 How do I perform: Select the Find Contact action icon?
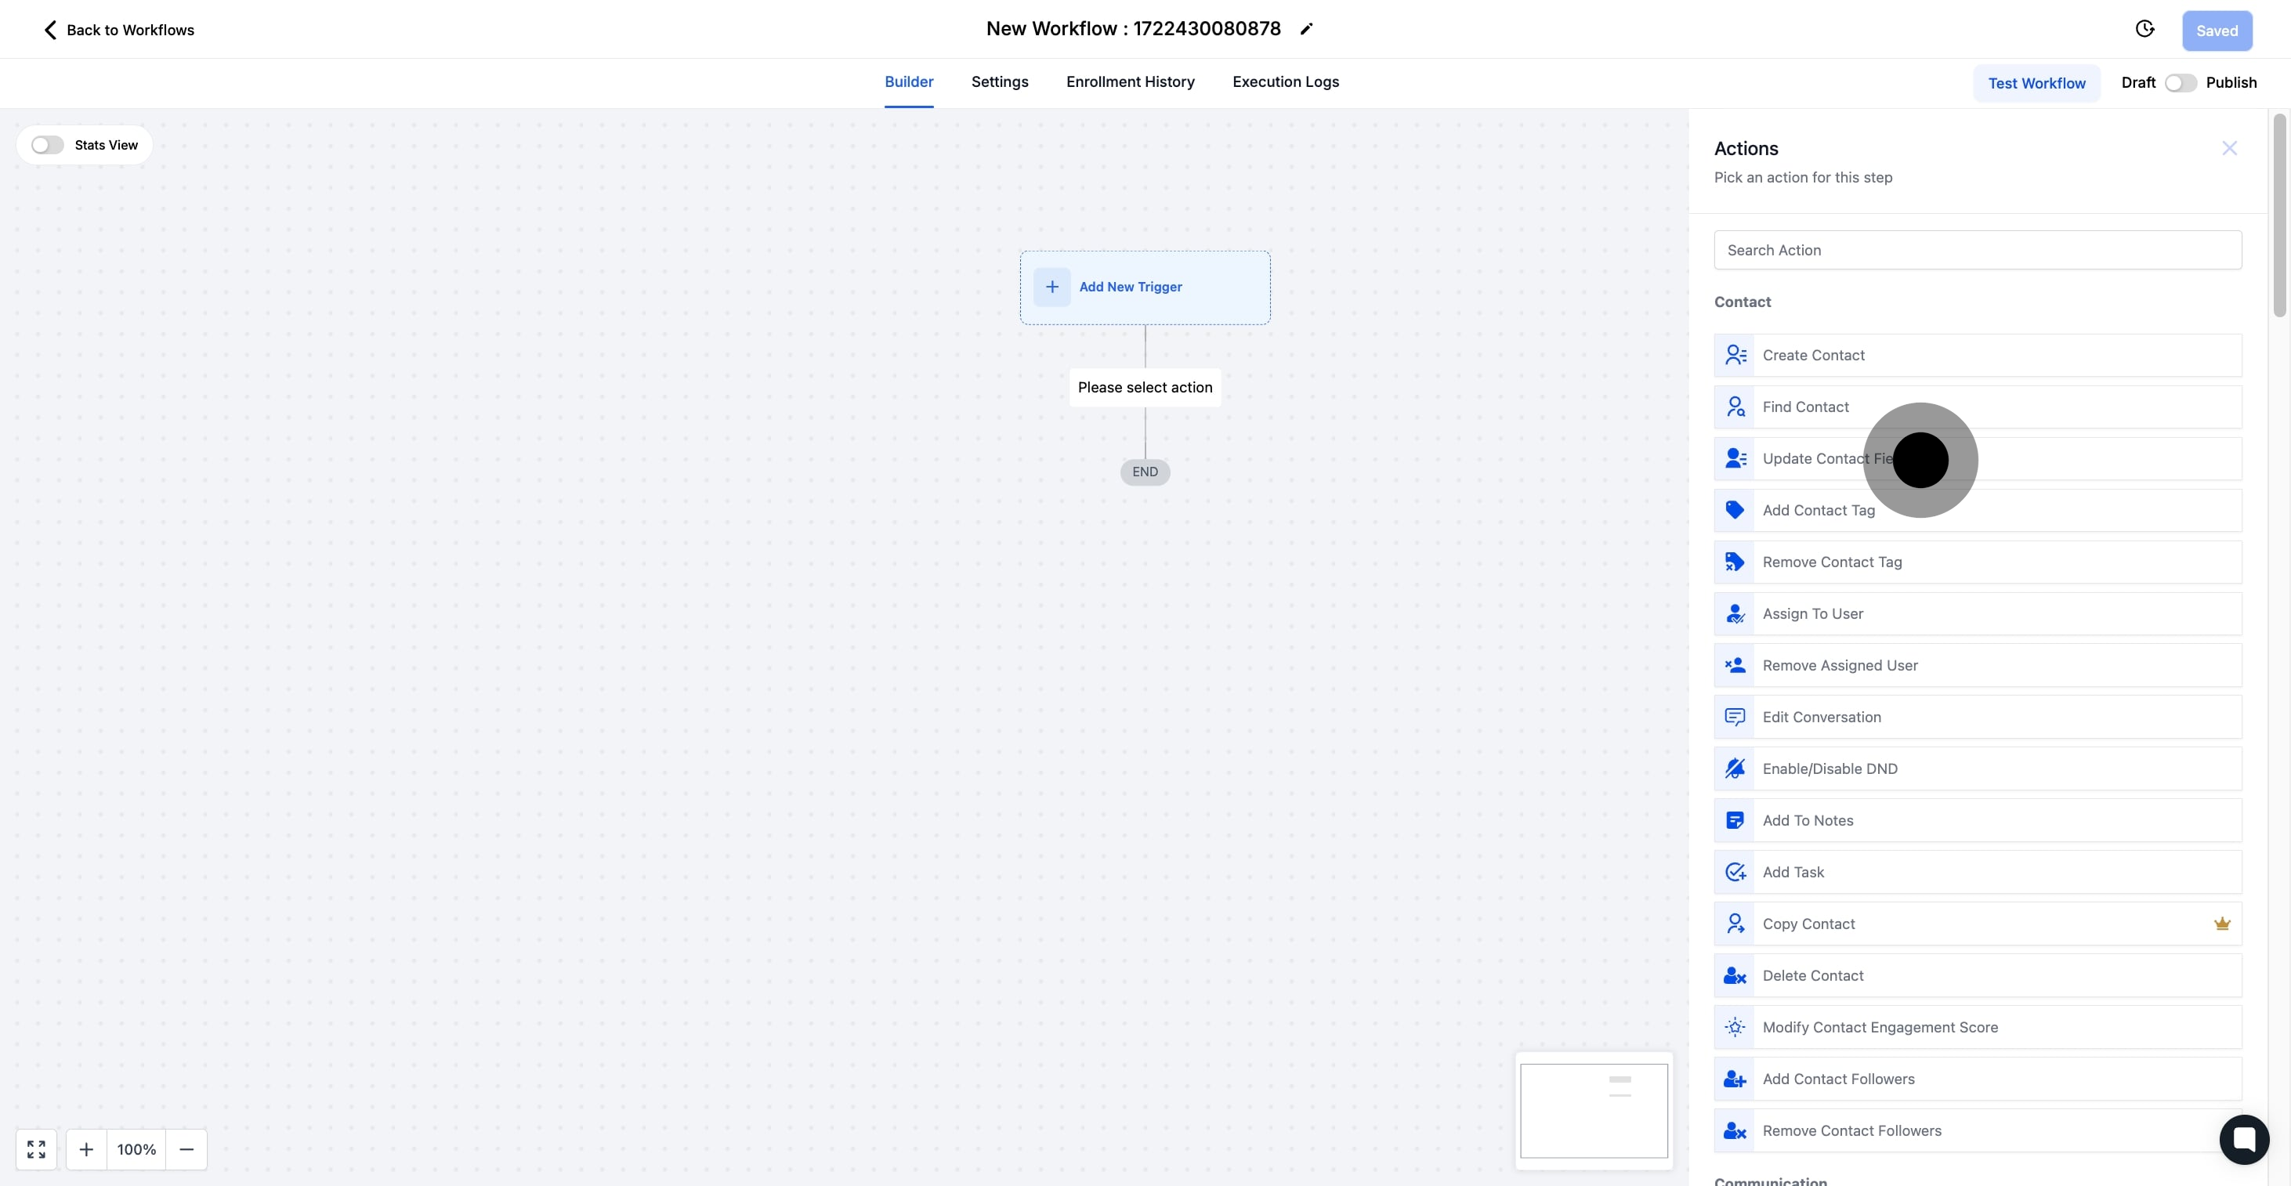(x=1735, y=406)
